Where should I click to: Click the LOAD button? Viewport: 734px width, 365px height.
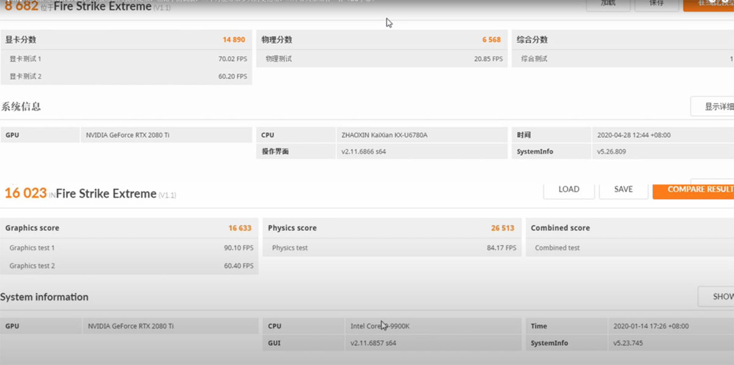pyautogui.click(x=569, y=190)
